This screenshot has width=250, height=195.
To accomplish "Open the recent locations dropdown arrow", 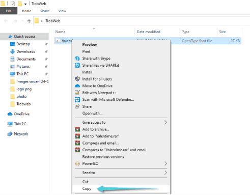I will (22, 21).
